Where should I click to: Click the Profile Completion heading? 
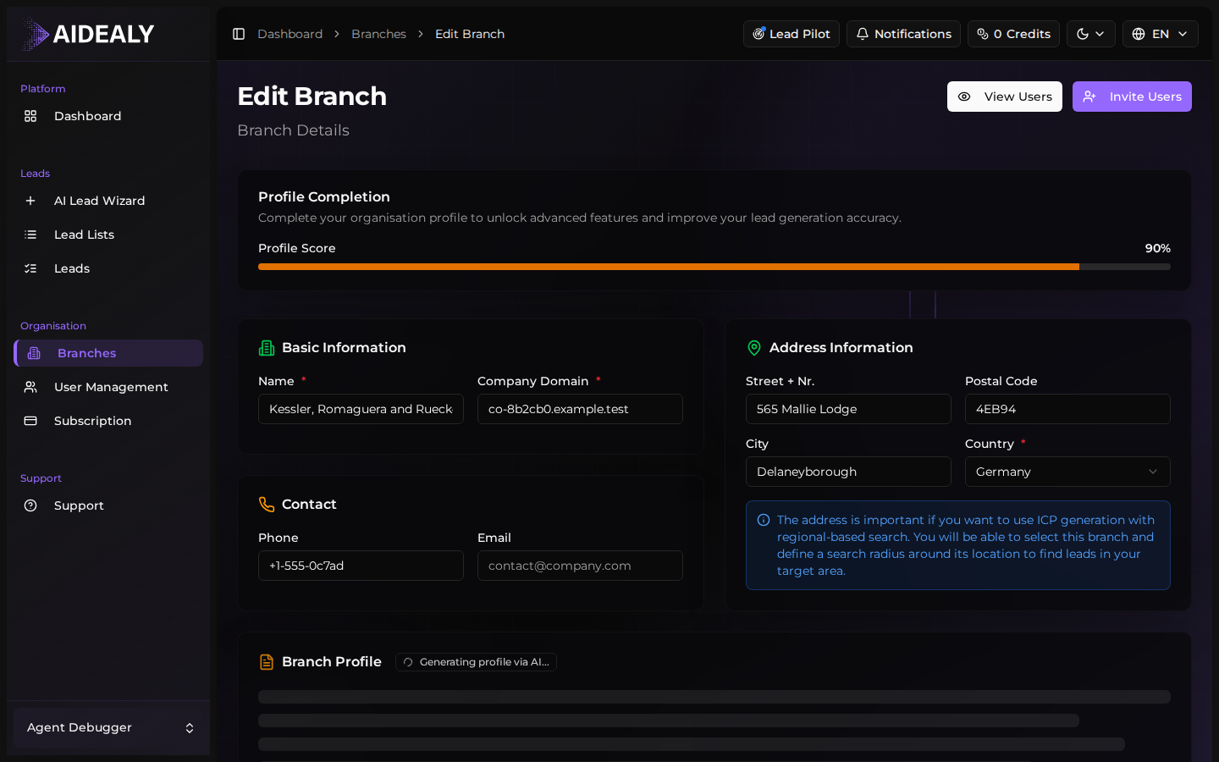coord(324,196)
